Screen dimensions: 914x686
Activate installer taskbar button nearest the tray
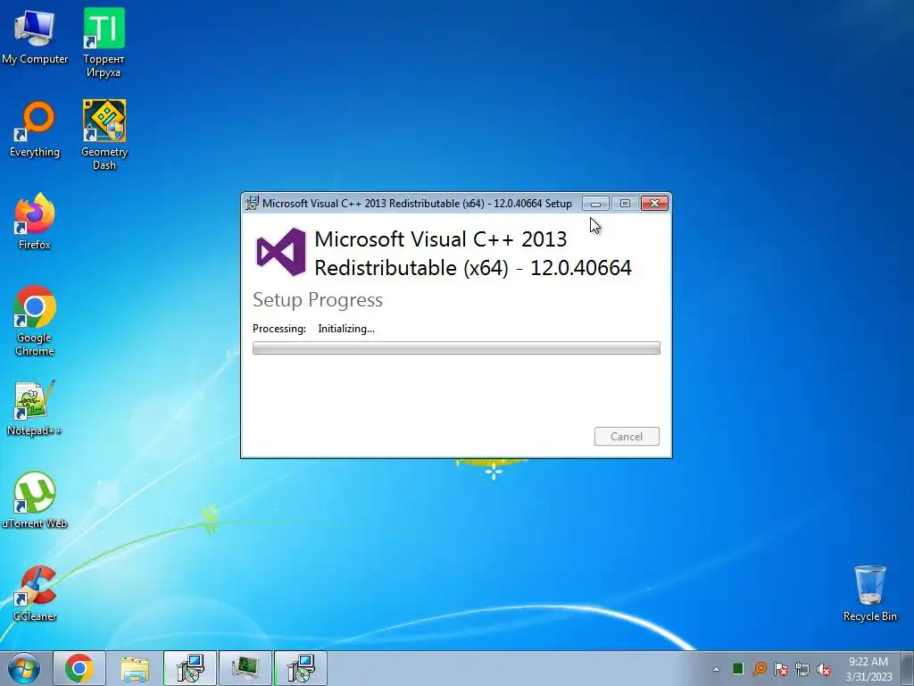(x=301, y=668)
